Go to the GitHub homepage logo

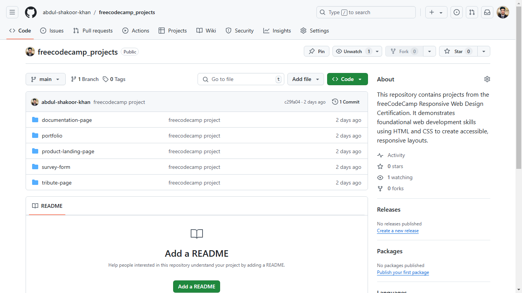31,12
